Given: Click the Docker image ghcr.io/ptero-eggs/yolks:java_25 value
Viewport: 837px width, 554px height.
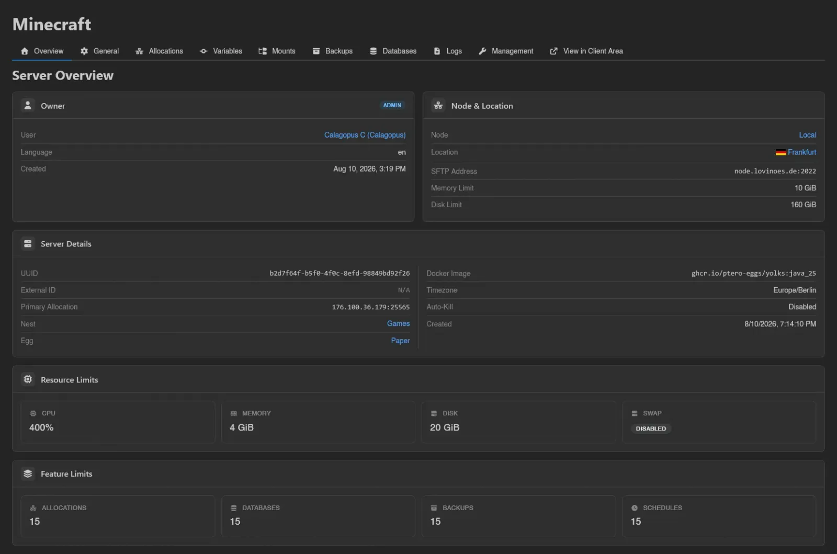Looking at the screenshot, I should pos(753,273).
